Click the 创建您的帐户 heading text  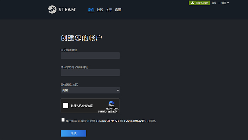[81, 38]
